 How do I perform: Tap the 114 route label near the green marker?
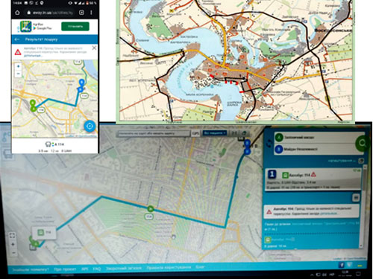click(x=41, y=110)
